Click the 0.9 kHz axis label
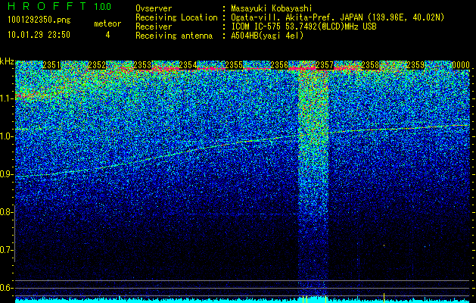The width and height of the screenshot is (476, 303). coord(7,174)
